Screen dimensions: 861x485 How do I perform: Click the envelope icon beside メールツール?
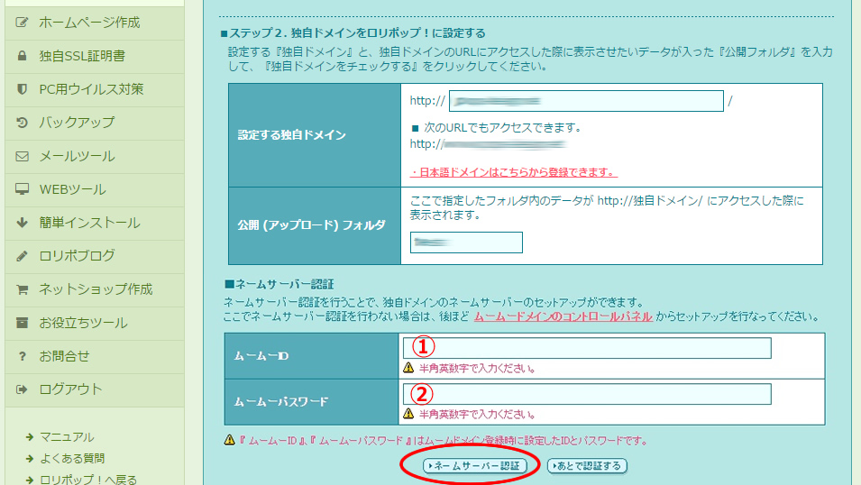[22, 157]
